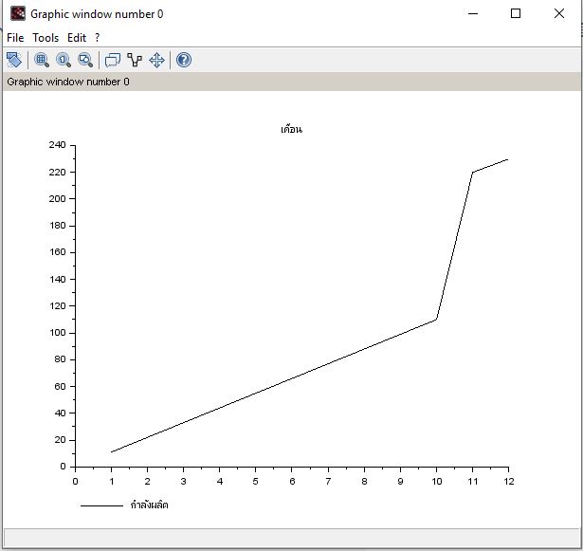Maximize the Graphic window
Image resolution: width=583 pixels, height=551 pixels.
(x=516, y=14)
